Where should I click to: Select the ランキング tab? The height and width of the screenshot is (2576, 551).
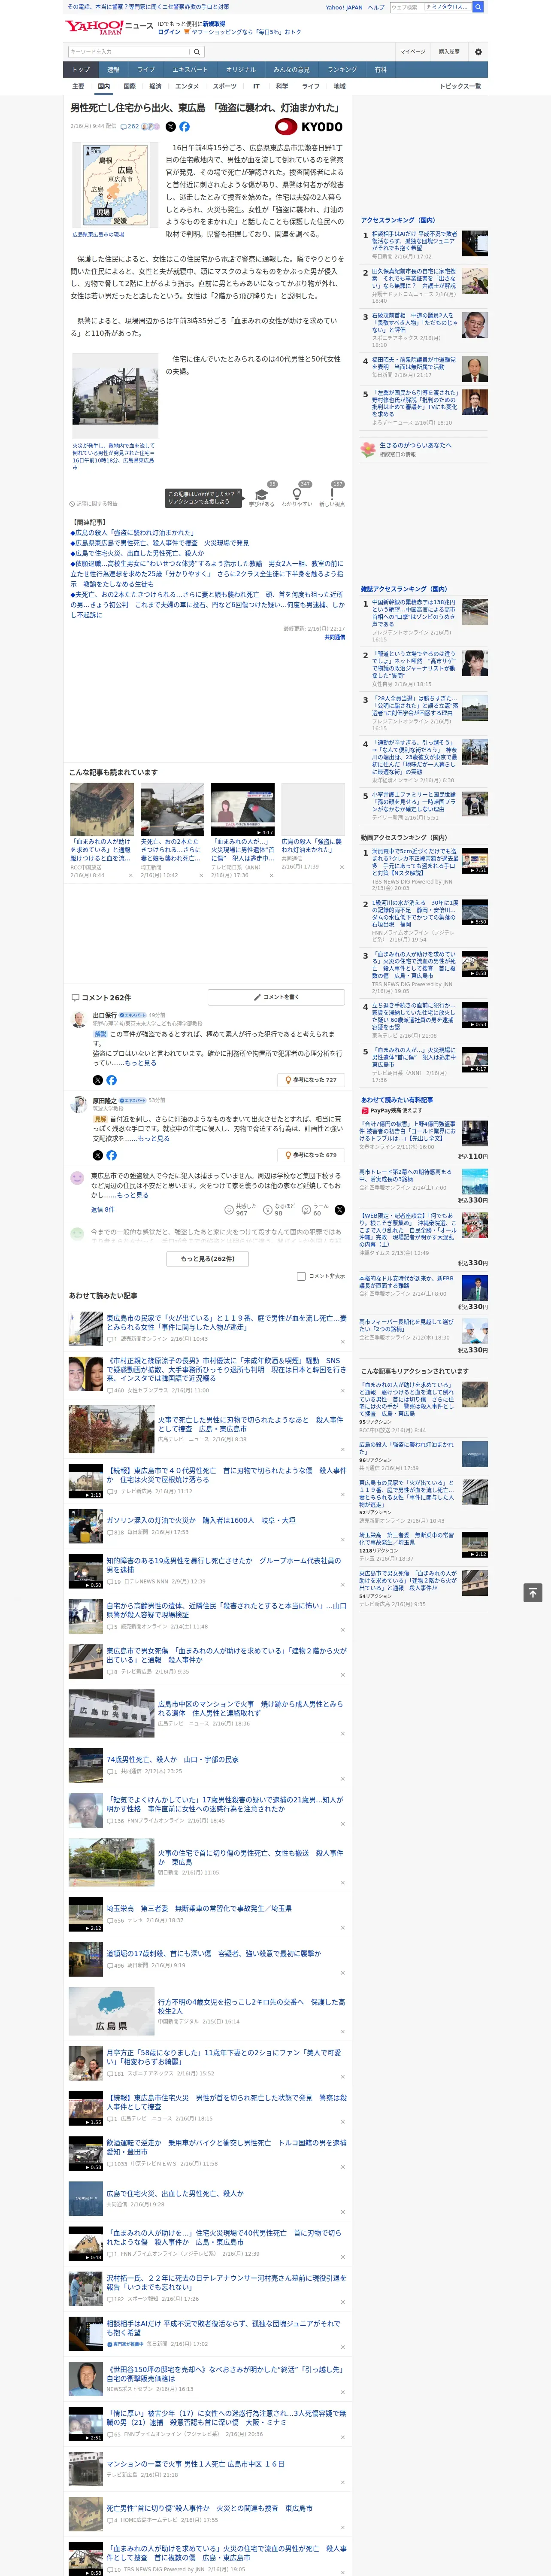pos(342,70)
